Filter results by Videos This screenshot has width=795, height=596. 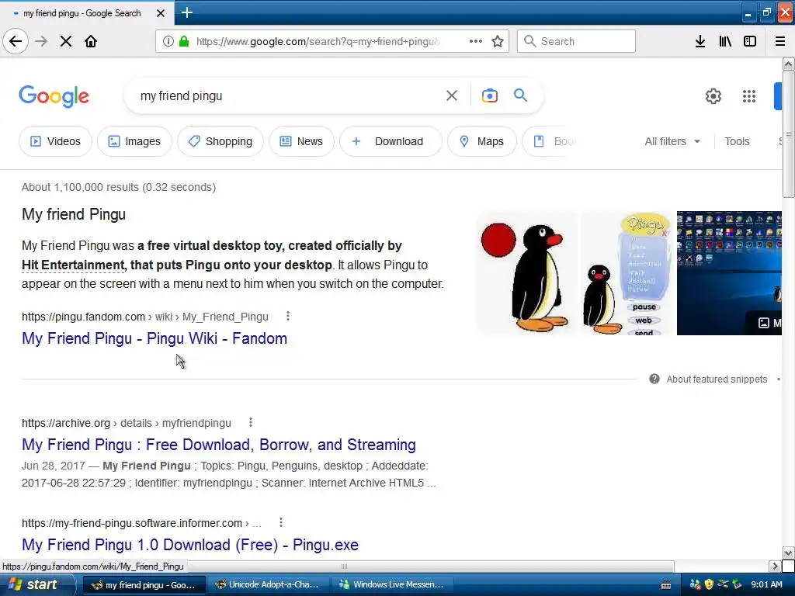click(55, 141)
